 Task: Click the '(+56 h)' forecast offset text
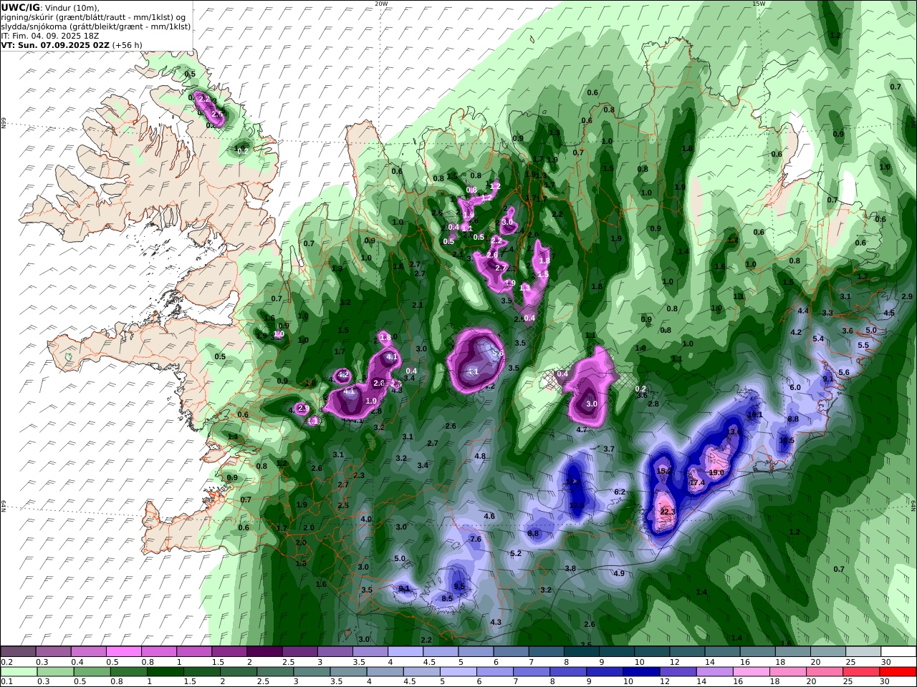[x=127, y=44]
